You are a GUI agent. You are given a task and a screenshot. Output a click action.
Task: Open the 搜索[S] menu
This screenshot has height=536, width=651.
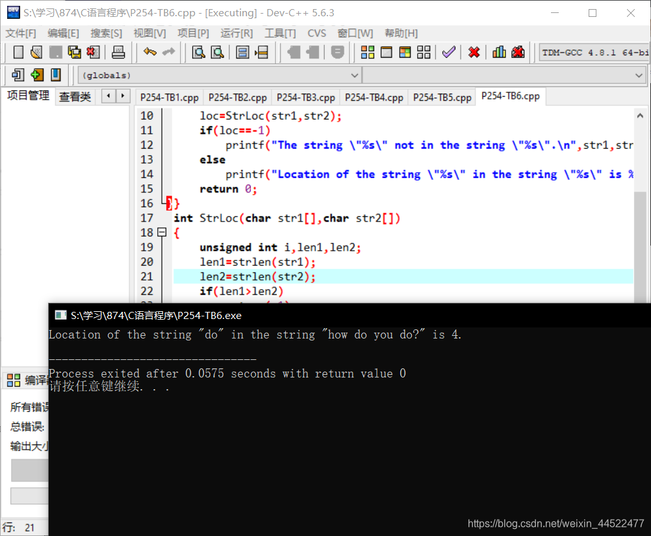(107, 33)
